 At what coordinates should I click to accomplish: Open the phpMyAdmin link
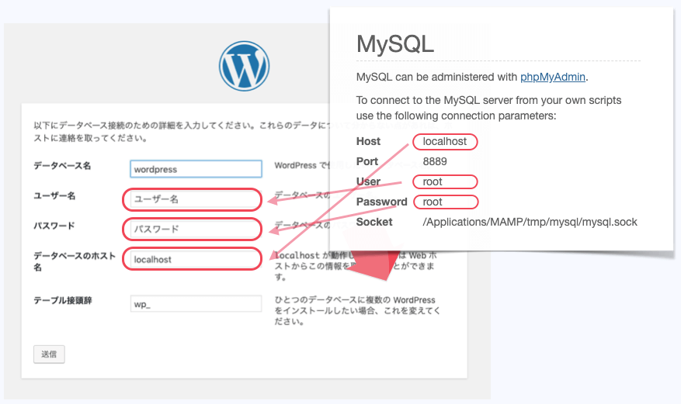(x=552, y=78)
